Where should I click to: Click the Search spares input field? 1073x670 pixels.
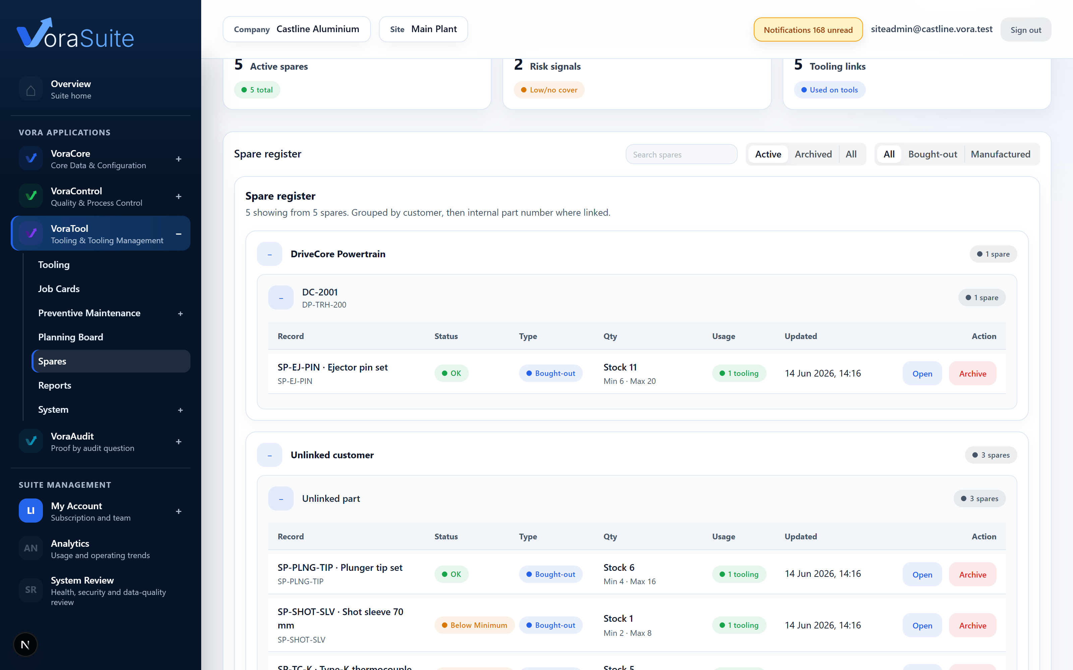click(x=681, y=155)
